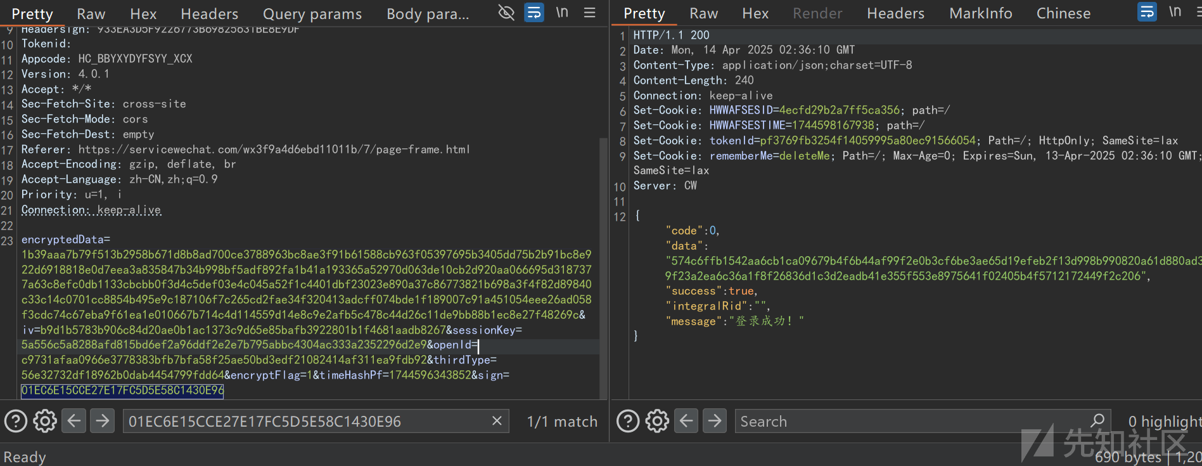
Task: Click the HWWAFSESTIME Set-Cookie line
Action: [779, 125]
